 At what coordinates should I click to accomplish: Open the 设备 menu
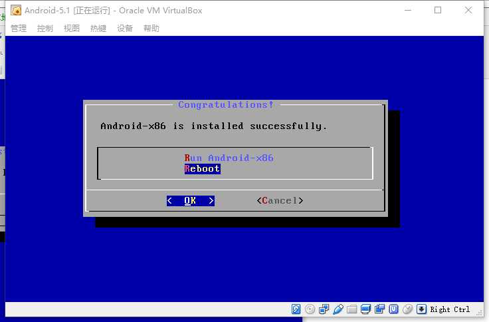coord(125,29)
